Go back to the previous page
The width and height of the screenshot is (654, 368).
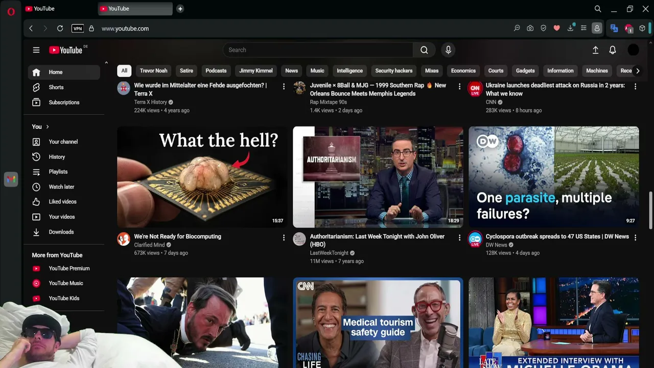[31, 29]
